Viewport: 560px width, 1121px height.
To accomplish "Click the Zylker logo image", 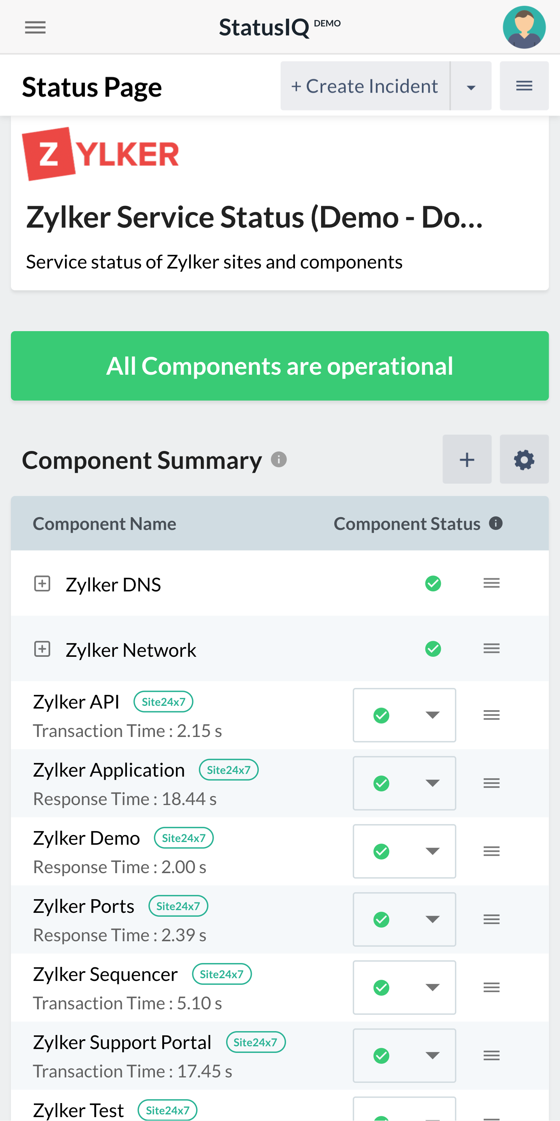I will click(x=100, y=154).
